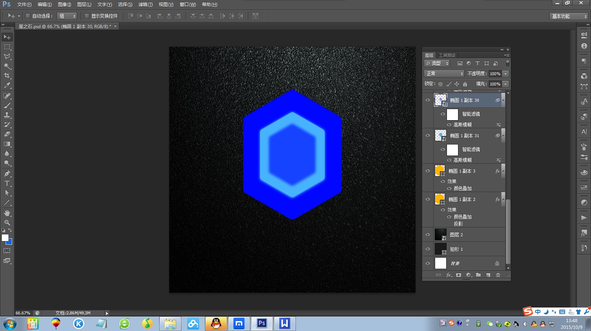Create a new layer with bottom icon
The image size is (591, 331).
488,275
